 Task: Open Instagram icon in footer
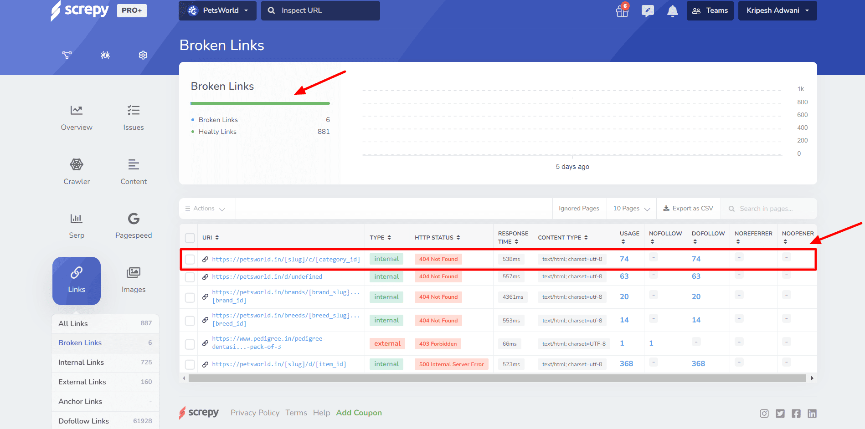pyautogui.click(x=764, y=414)
